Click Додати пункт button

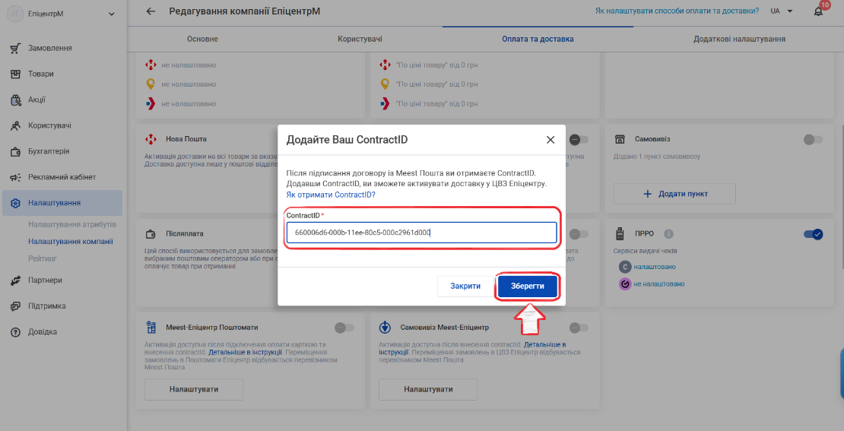pyautogui.click(x=674, y=194)
